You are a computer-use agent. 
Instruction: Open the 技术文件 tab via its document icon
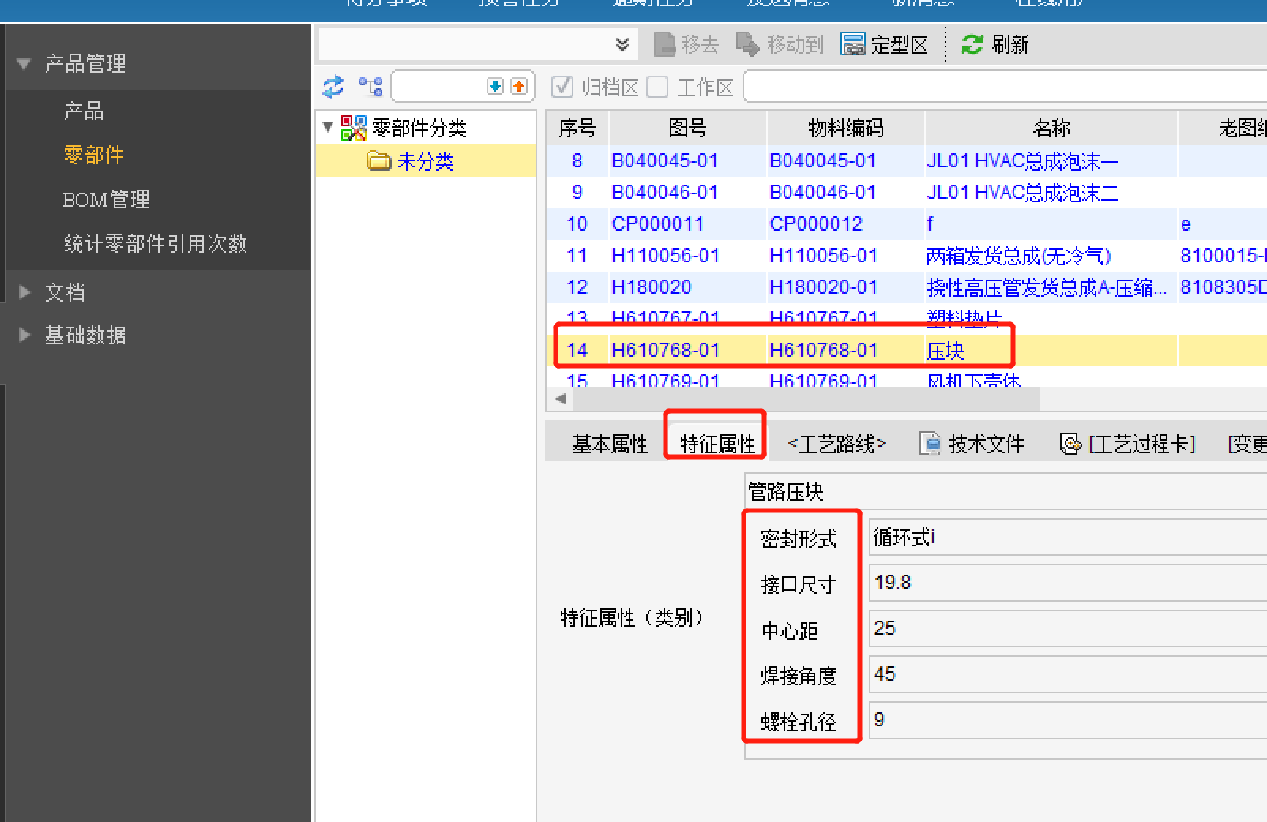point(931,444)
